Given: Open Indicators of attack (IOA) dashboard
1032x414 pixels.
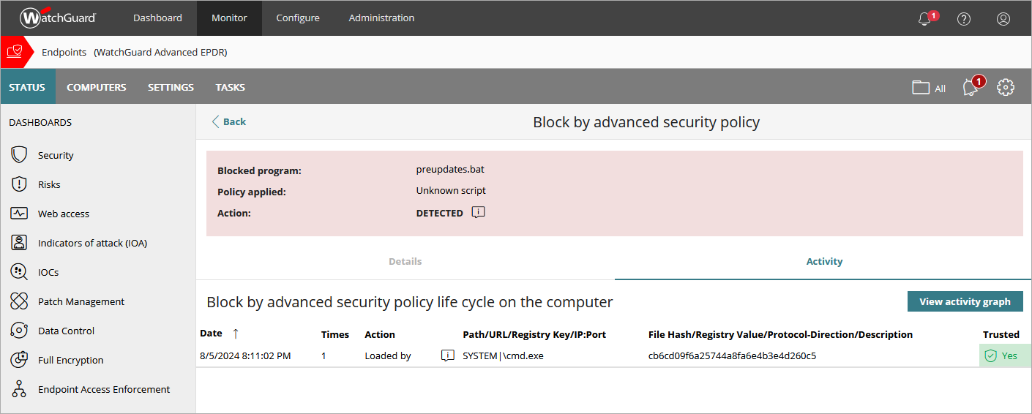Looking at the screenshot, I should (92, 243).
